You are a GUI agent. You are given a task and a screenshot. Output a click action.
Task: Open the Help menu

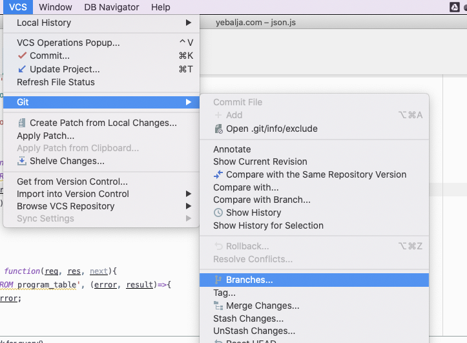161,7
